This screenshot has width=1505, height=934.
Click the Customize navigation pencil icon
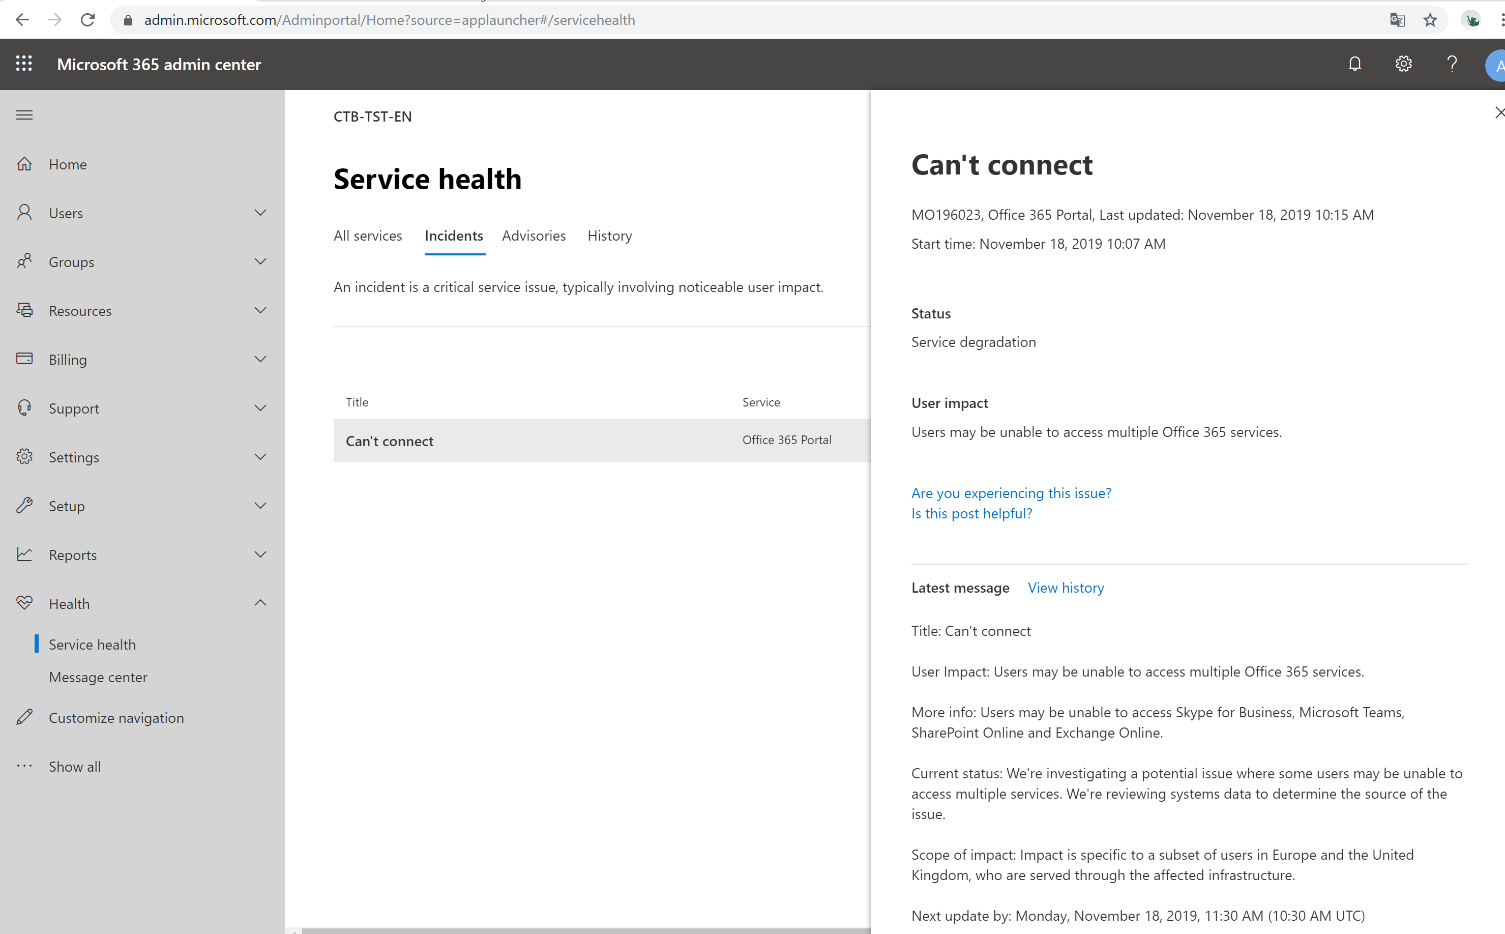25,717
